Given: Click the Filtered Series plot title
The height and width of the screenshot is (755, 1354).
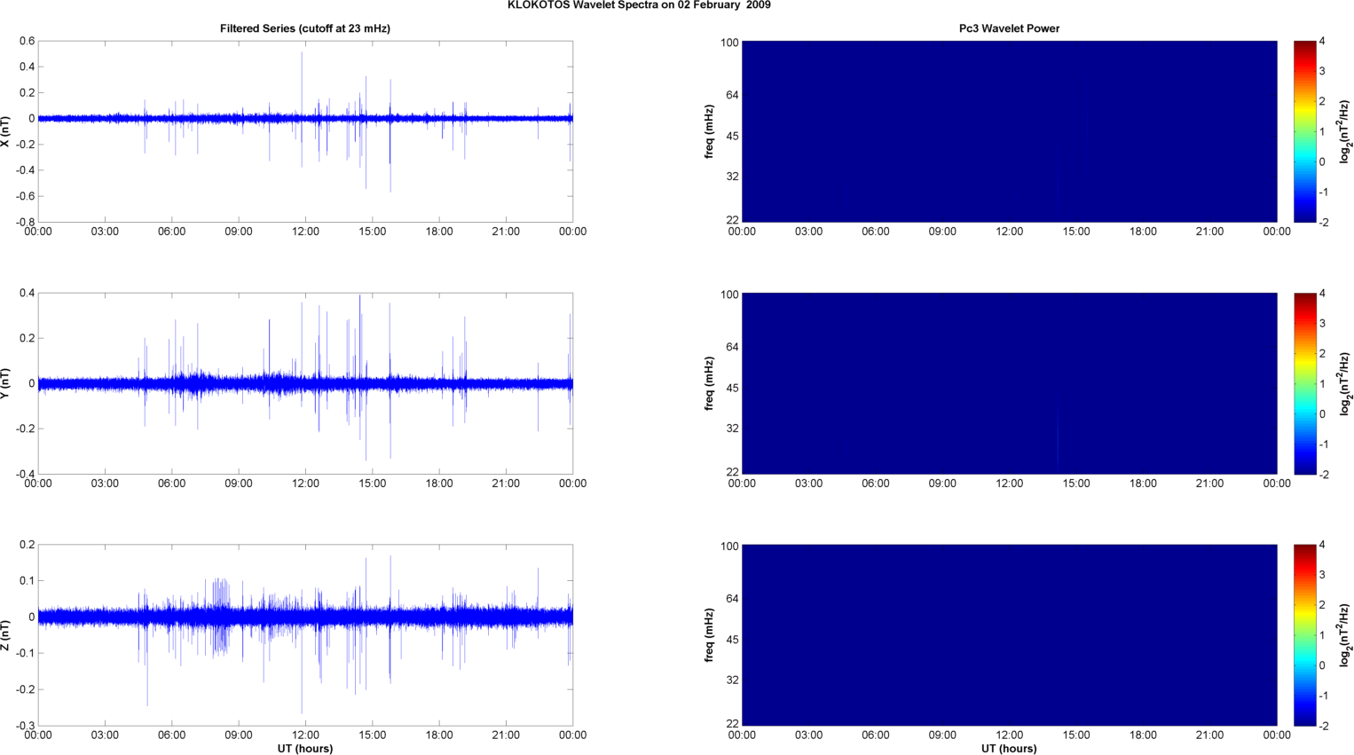Looking at the screenshot, I should tap(304, 28).
